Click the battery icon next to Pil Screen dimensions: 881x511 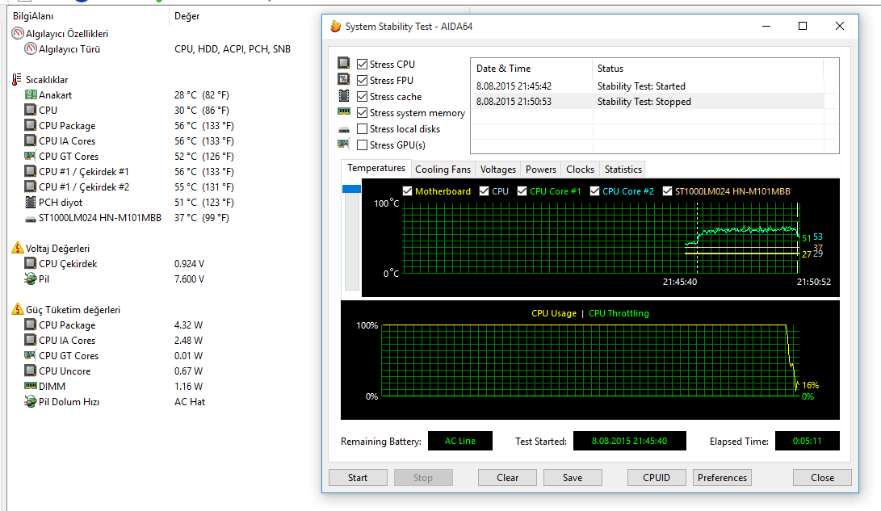31,279
